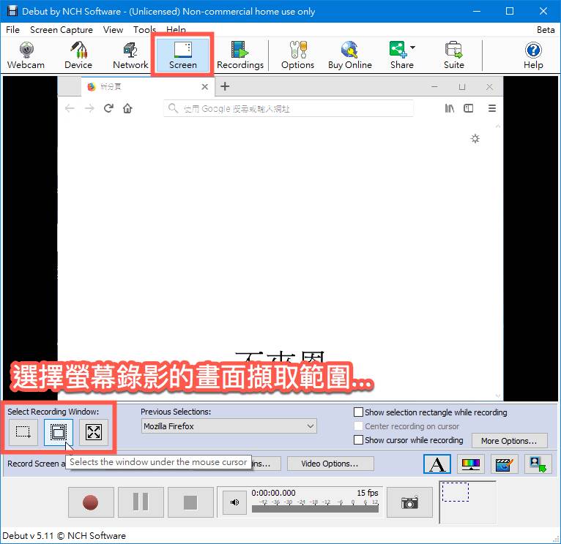Image resolution: width=561 pixels, height=544 pixels.
Task: Start recording with the red button
Action: tap(91, 502)
